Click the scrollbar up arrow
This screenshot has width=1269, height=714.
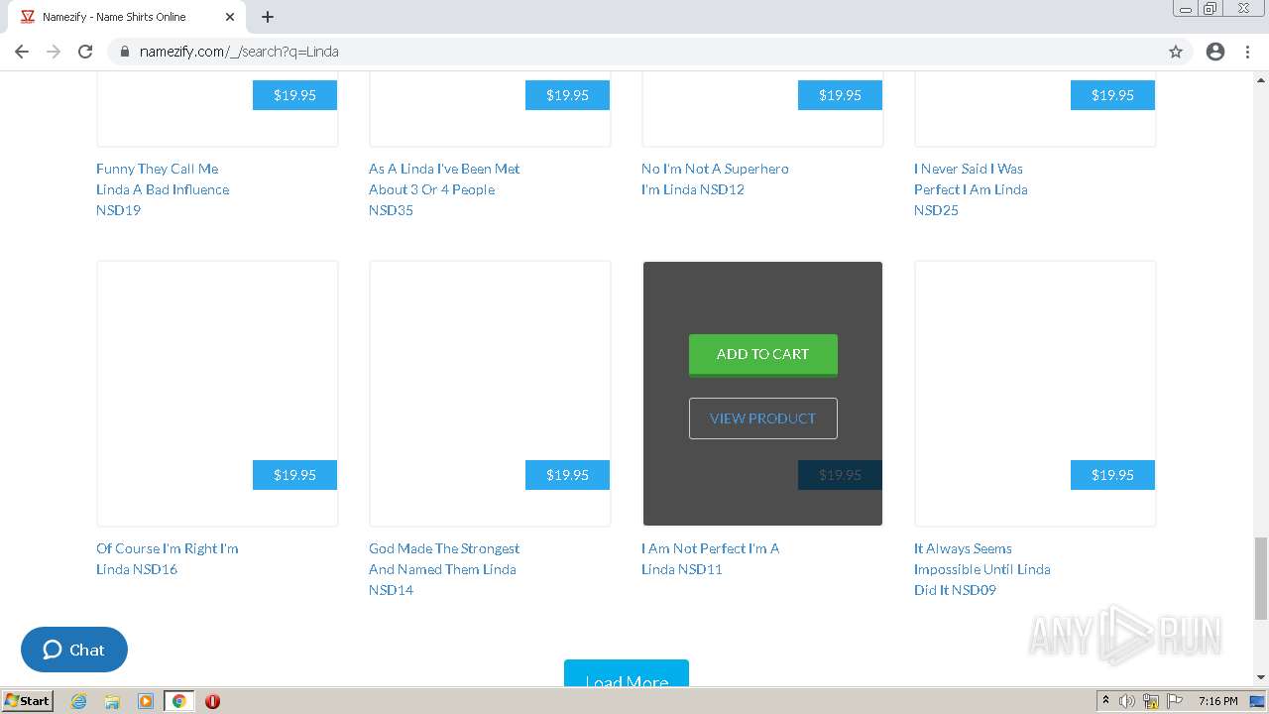1261,78
